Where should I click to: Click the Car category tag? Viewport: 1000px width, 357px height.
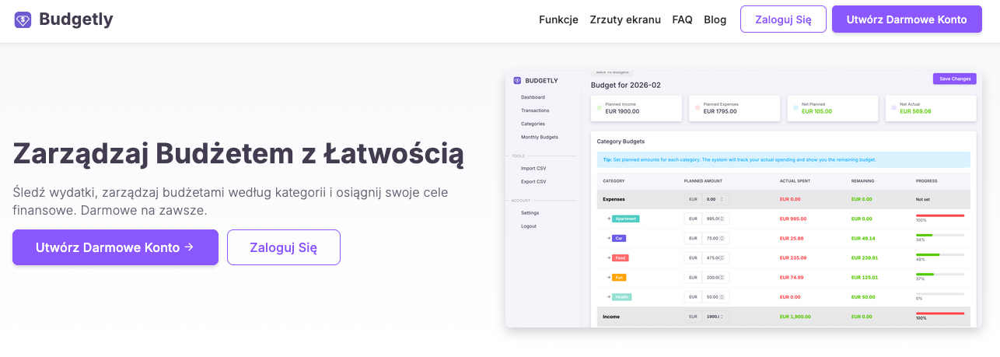(x=619, y=238)
